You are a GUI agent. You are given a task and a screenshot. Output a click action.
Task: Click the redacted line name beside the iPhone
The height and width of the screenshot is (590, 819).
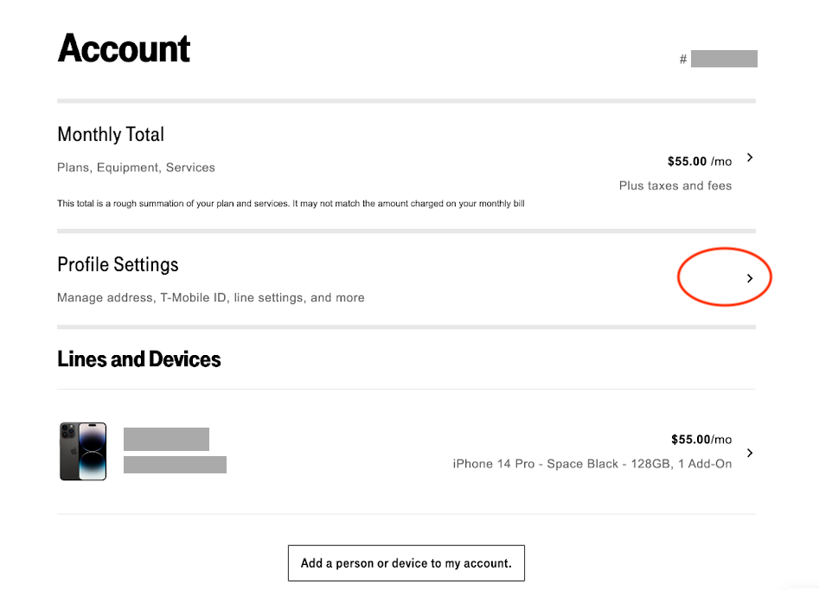click(x=166, y=439)
